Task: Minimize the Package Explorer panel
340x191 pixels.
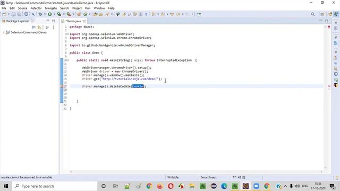Action: click(48, 21)
